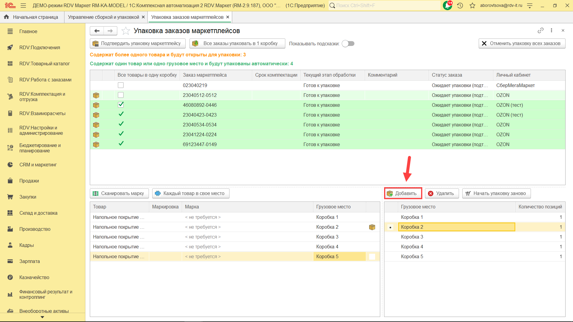The image size is (573, 322).
Task: Open the Склад и доставка sidebar section
Action: point(38,213)
